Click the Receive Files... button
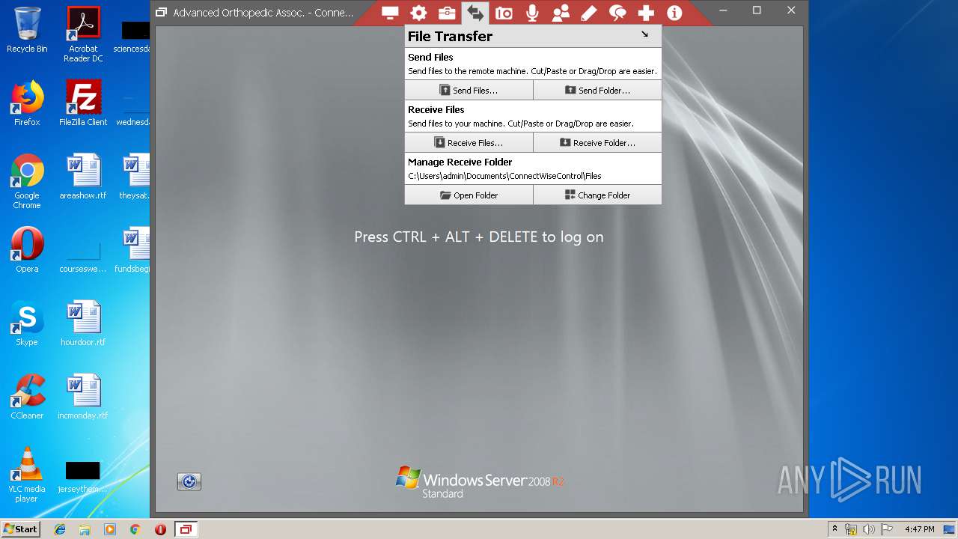Viewport: 958px width, 539px height. coord(469,142)
